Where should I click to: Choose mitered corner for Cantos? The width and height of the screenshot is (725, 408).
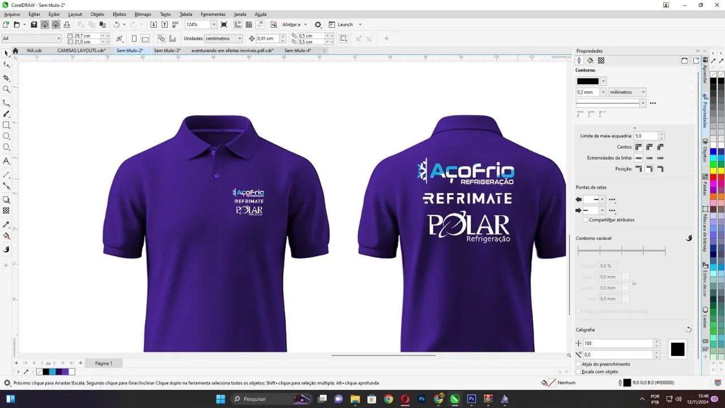[638, 147]
